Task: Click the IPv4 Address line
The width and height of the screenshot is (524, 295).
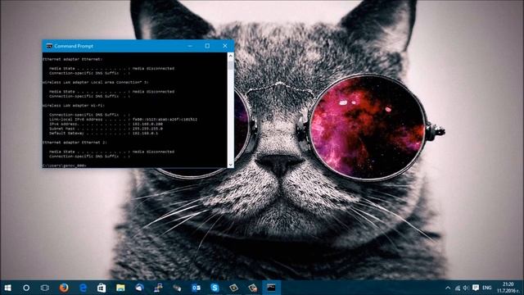Action: [x=106, y=124]
